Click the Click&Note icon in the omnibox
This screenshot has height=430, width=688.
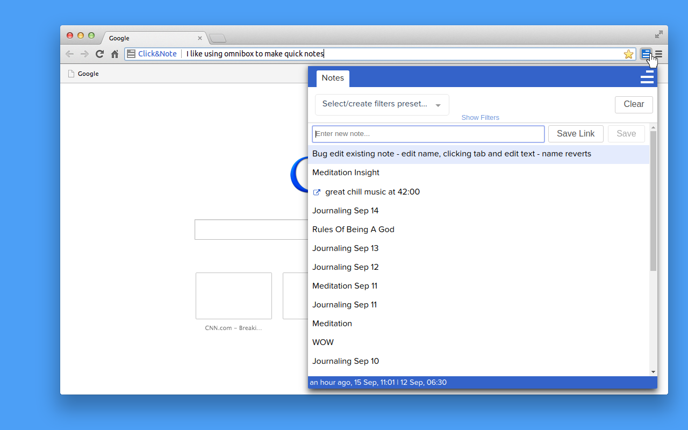tap(131, 54)
